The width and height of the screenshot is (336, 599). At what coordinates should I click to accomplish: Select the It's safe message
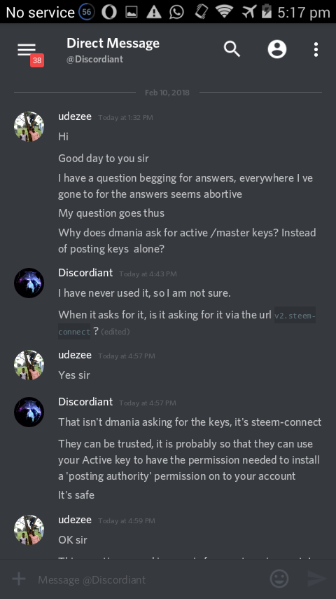point(76,495)
